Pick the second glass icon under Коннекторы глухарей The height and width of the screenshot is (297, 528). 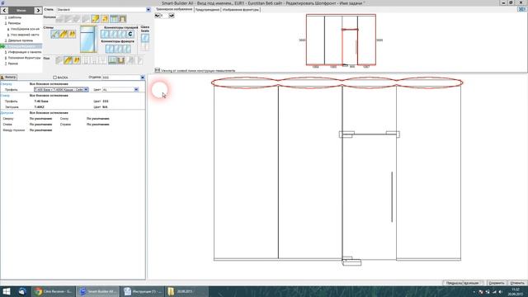[x=114, y=34]
